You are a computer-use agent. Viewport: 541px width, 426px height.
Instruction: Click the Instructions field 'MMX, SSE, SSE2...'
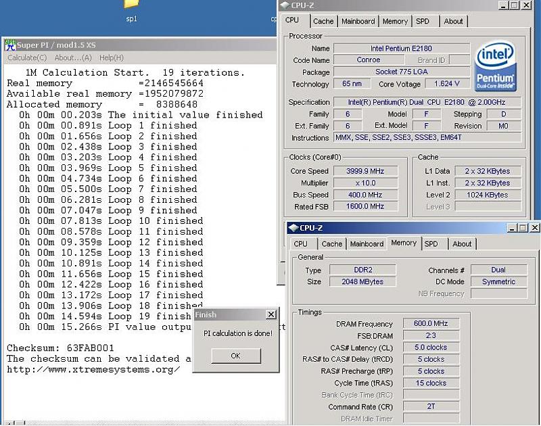(x=427, y=137)
